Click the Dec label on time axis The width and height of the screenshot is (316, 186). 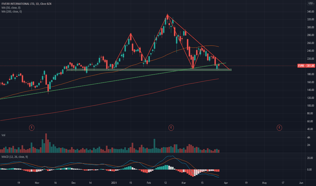74,183
